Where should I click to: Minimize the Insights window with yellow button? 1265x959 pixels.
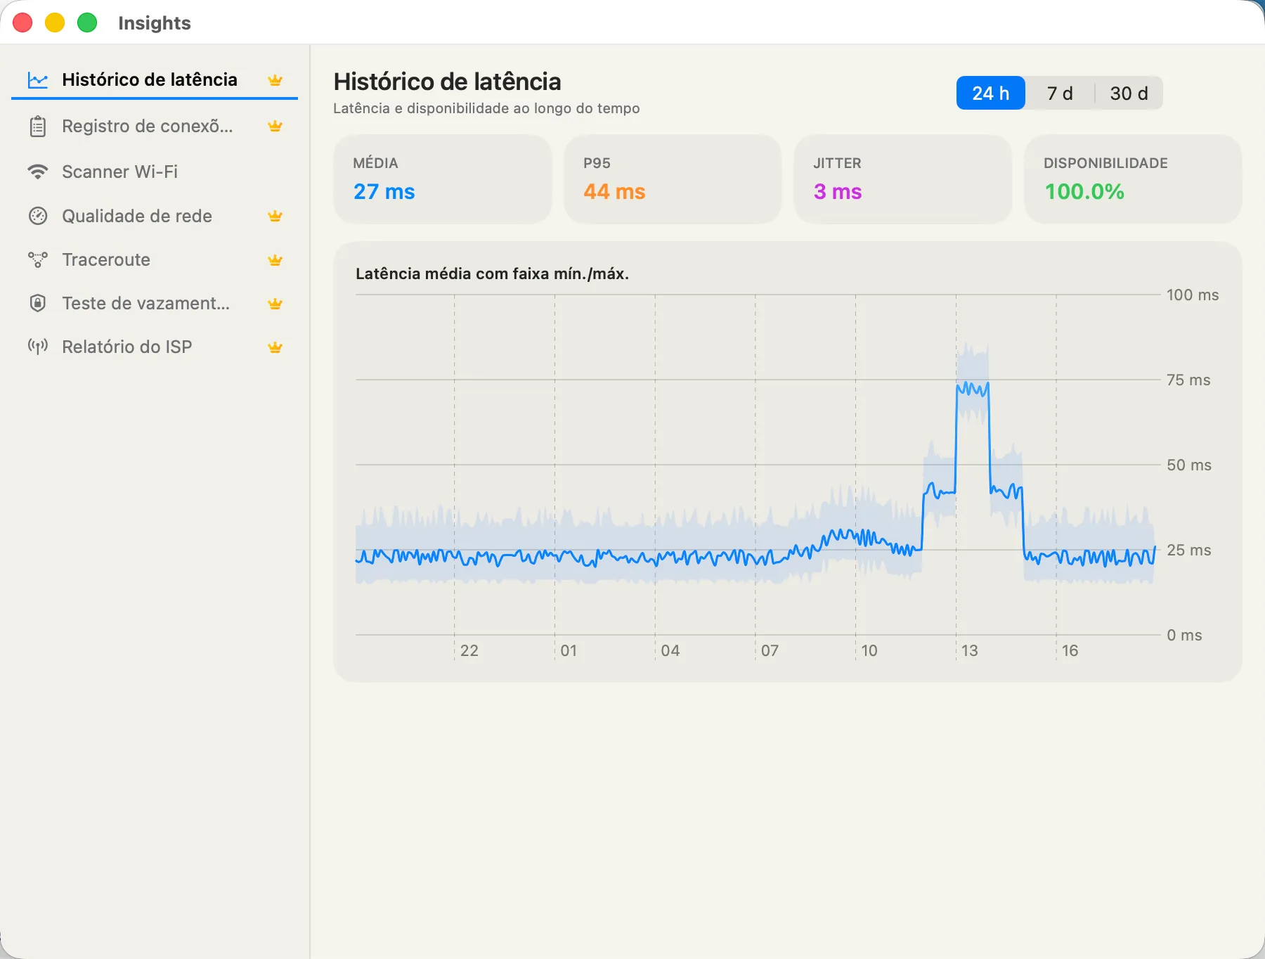[55, 22]
